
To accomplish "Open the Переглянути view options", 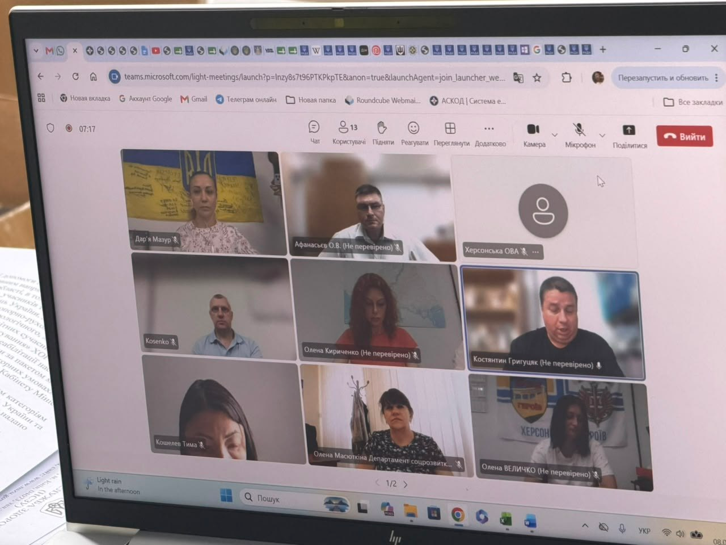I will 451,134.
